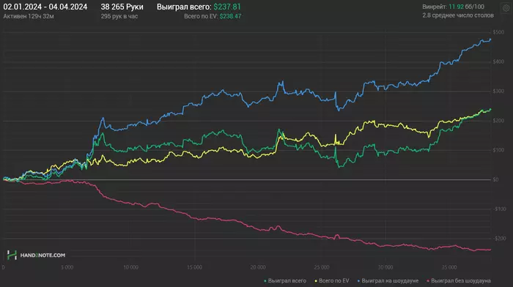Click the 'Всего по EV' legend label
The image size is (513, 287).
(x=333, y=281)
